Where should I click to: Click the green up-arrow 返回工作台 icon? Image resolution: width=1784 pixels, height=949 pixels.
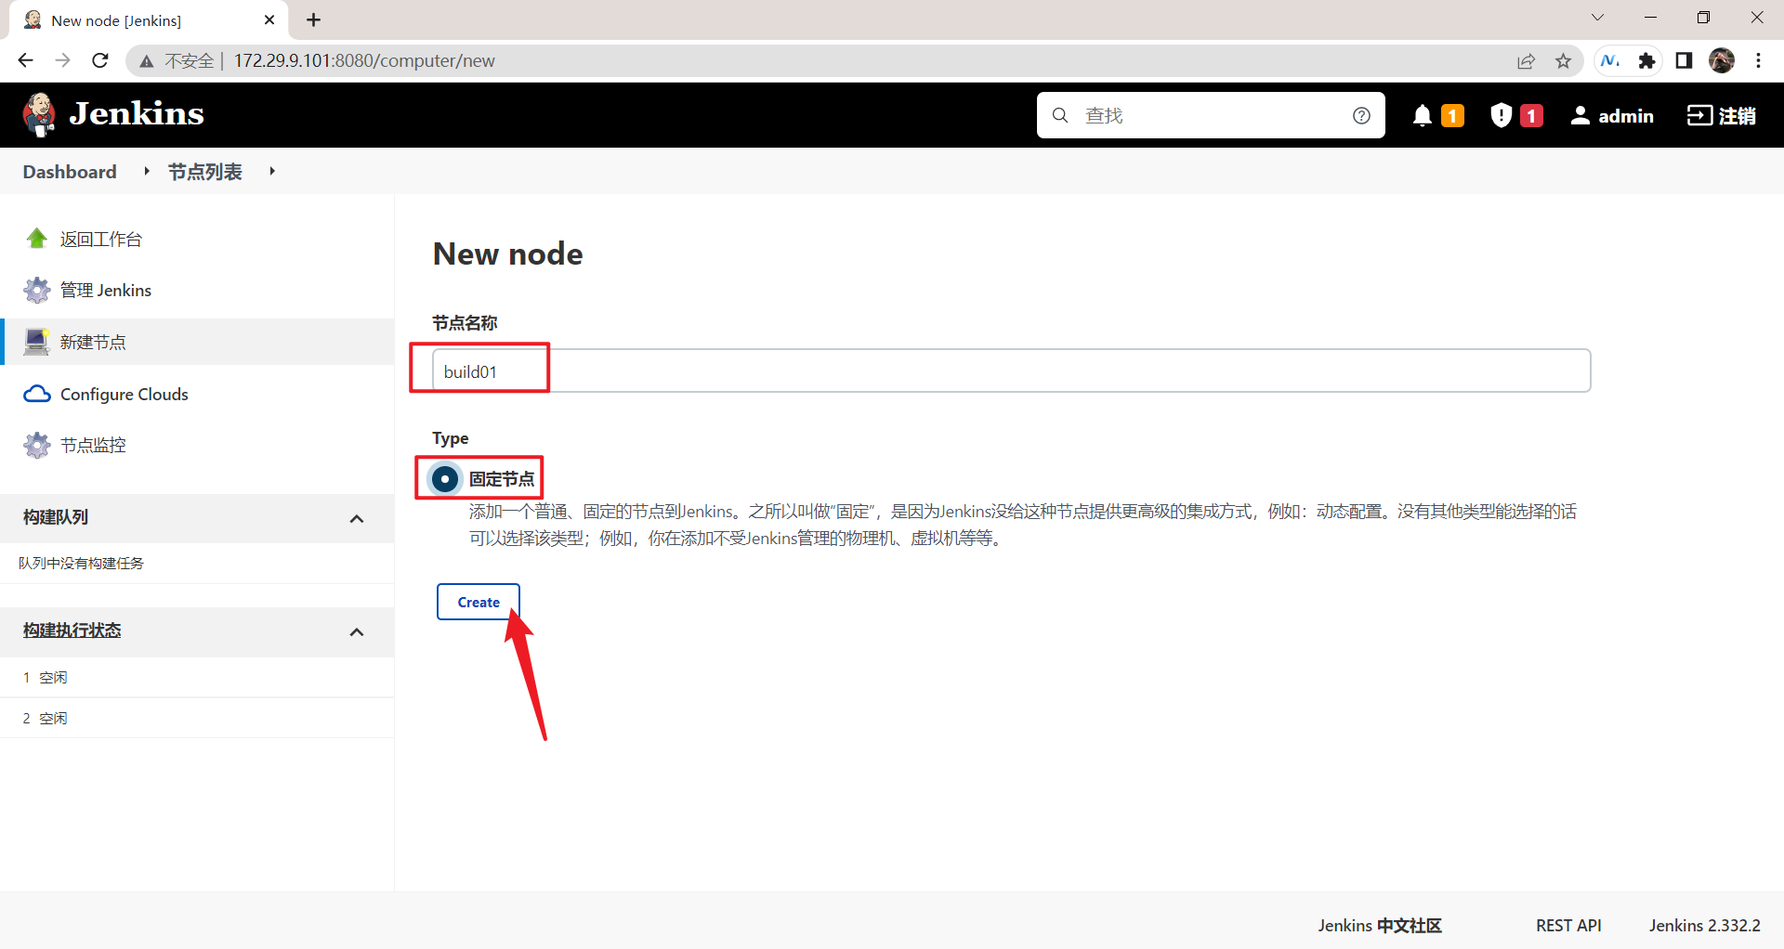(37, 239)
